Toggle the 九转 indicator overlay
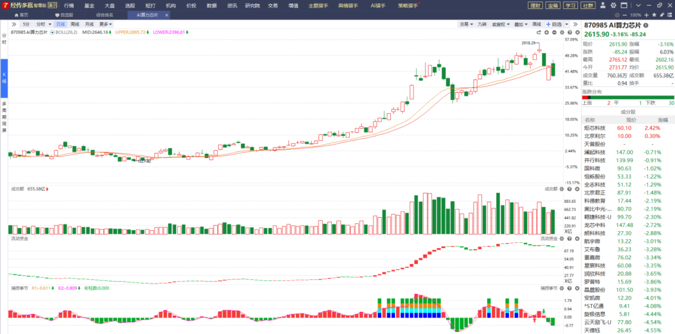Screen dimensions: 675x334 tap(482, 24)
